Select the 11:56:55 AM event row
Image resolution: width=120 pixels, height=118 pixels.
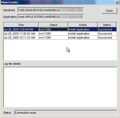click(x=60, y=33)
